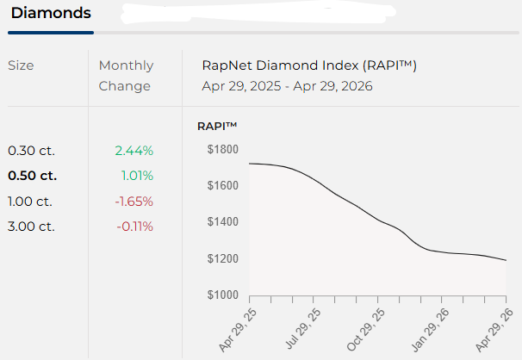Viewport: 522px width, 360px height.
Task: Click the Oct 29, 25 x-axis marker
Action: pyautogui.click(x=367, y=327)
